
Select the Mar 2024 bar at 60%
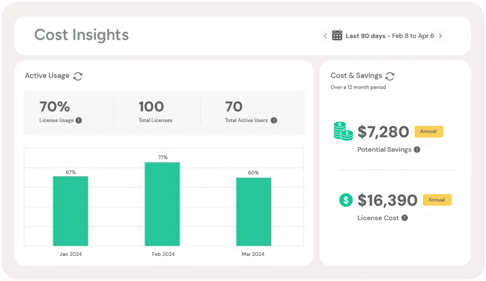coord(254,212)
